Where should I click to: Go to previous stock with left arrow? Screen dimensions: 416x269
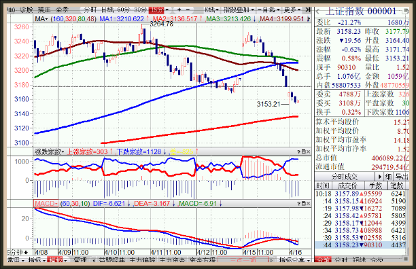point(318,12)
